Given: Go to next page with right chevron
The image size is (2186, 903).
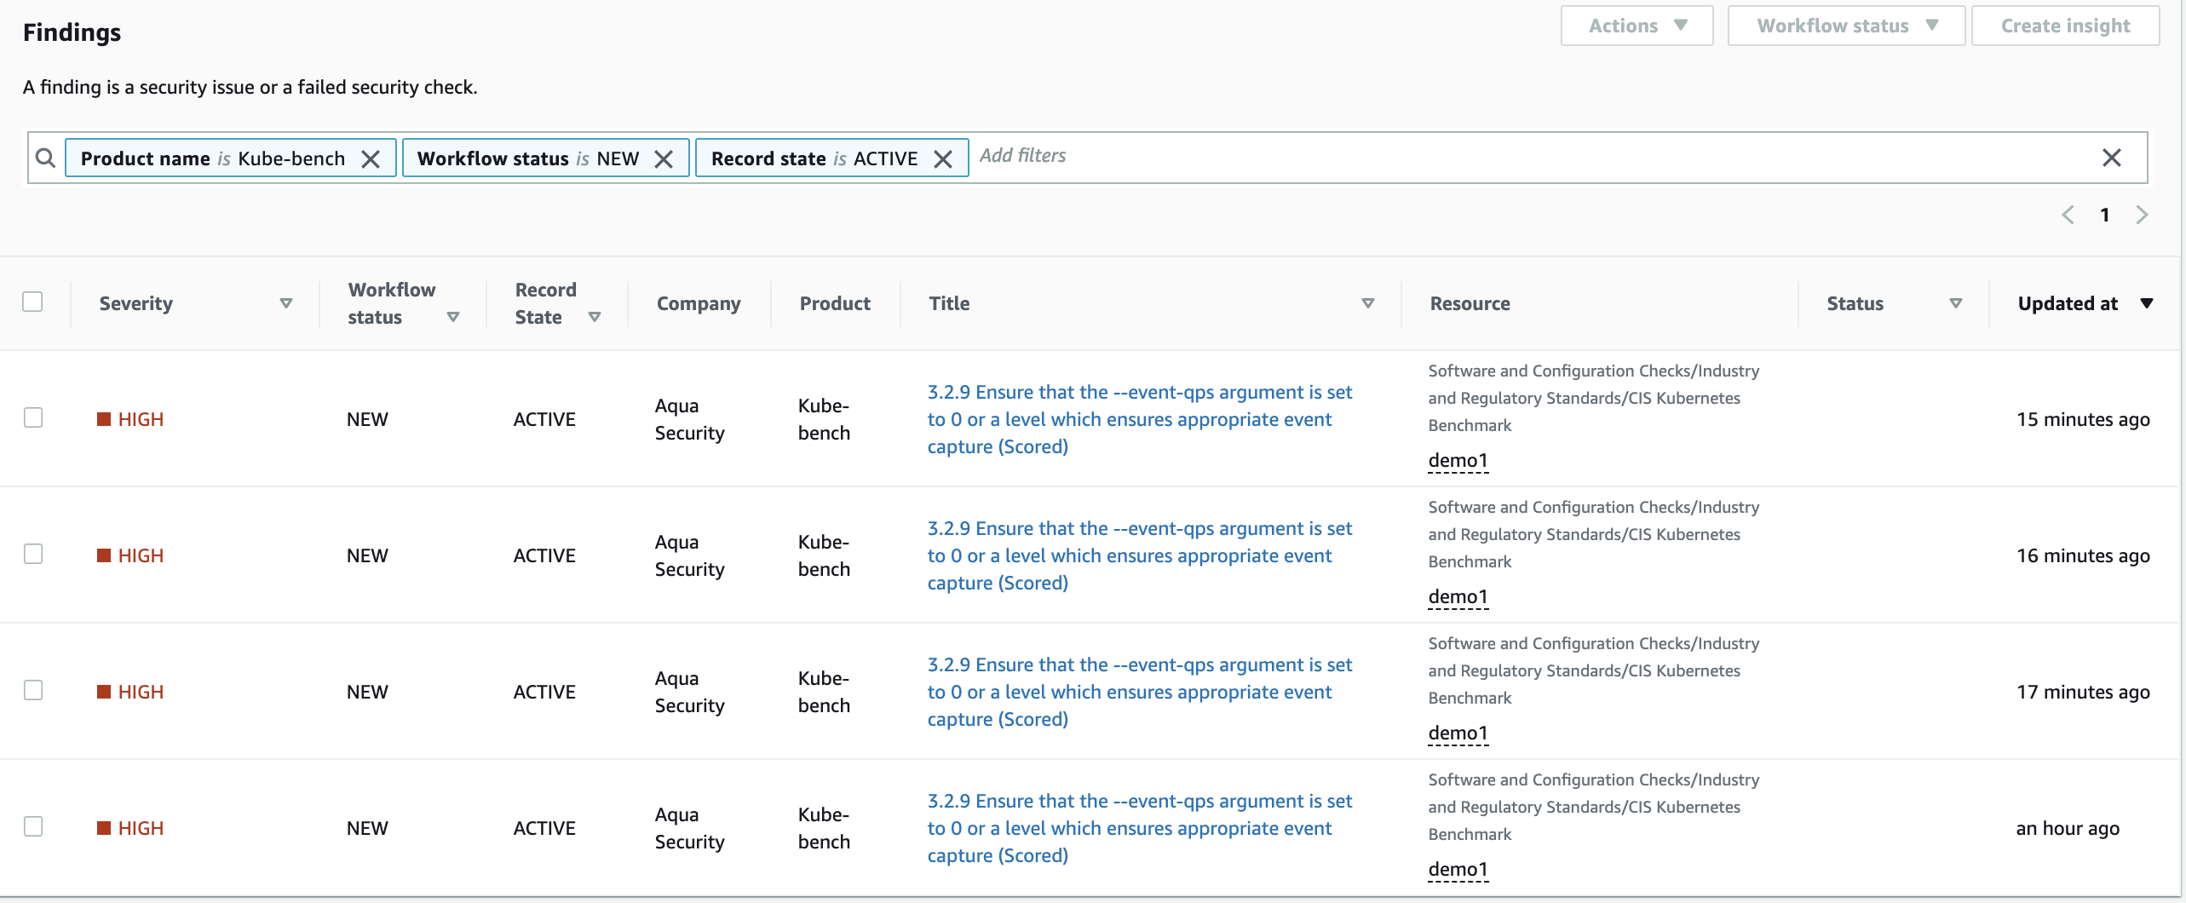Looking at the screenshot, I should (2142, 215).
